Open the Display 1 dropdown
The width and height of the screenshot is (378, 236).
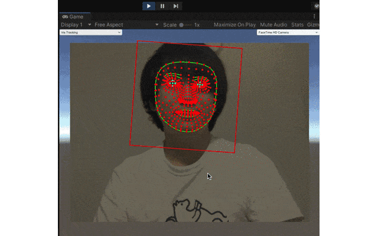point(76,25)
